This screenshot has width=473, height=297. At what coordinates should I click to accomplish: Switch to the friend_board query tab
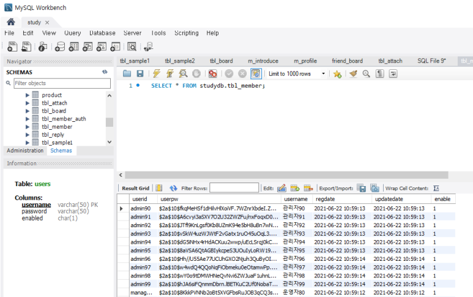347,61
